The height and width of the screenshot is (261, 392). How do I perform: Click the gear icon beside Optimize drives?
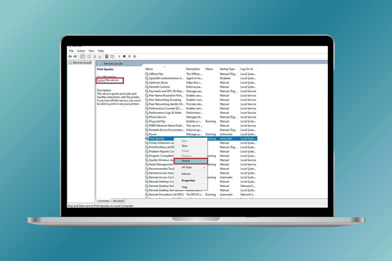point(147,83)
